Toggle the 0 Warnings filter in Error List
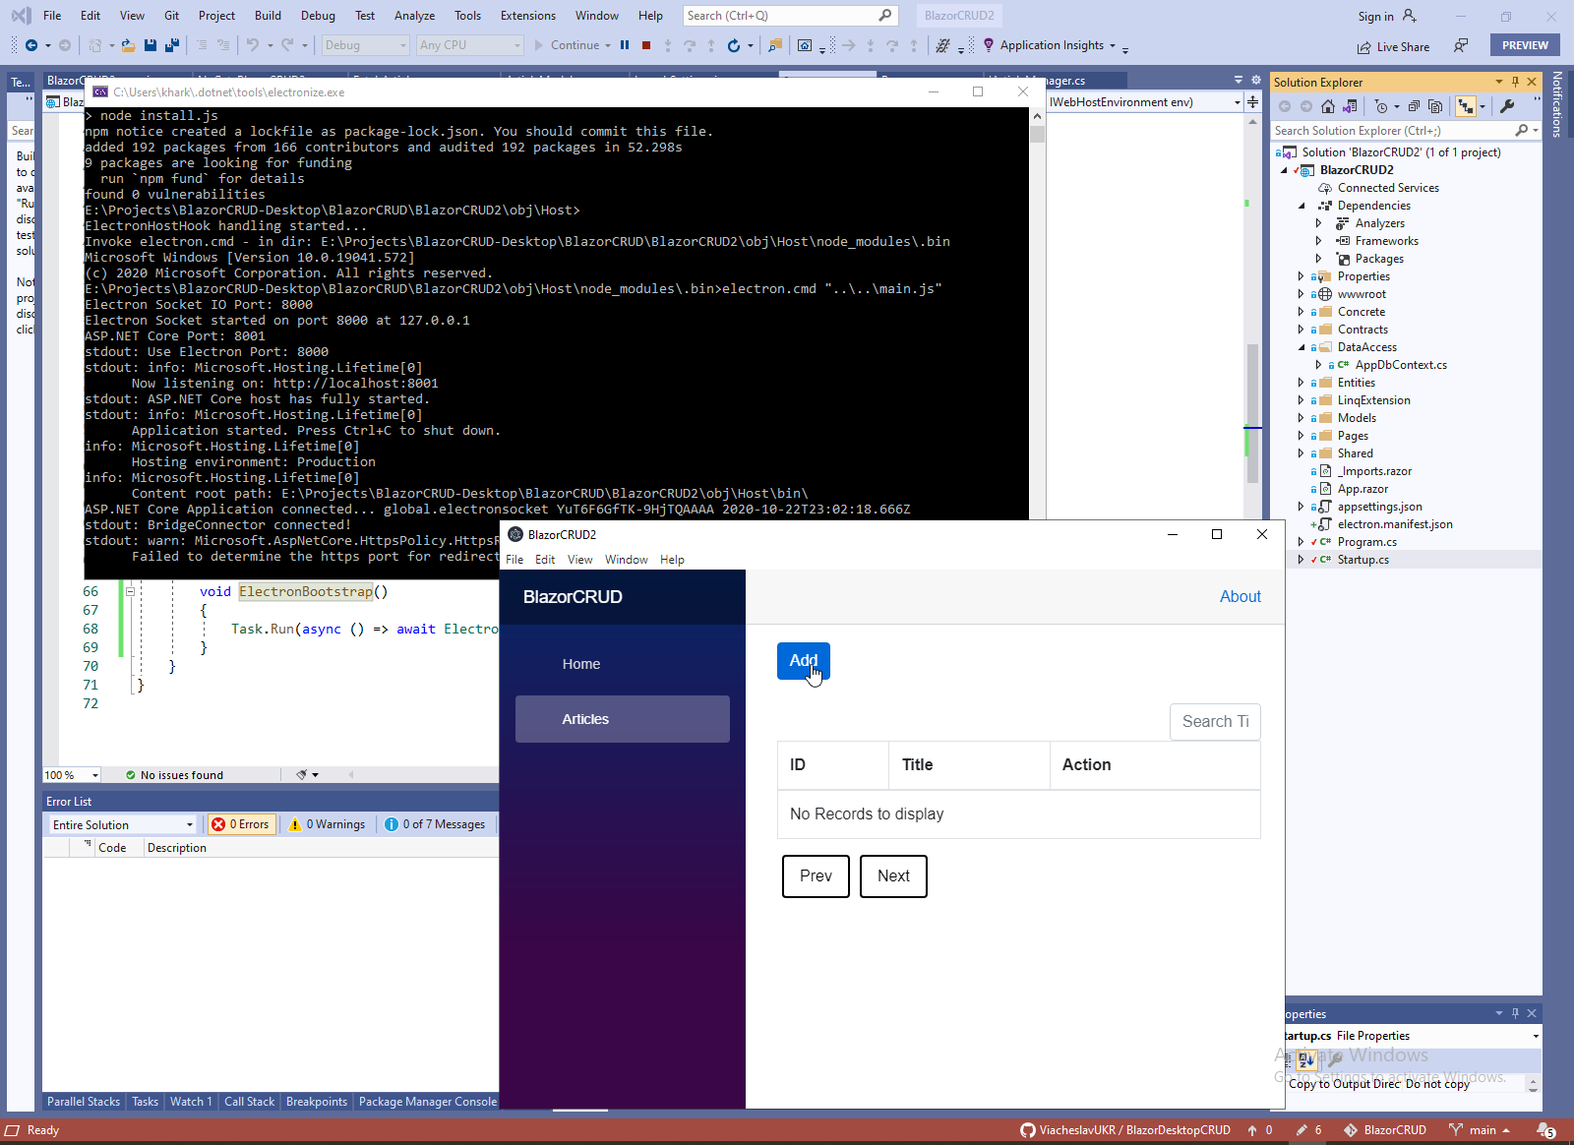1574x1145 pixels. coord(328,824)
